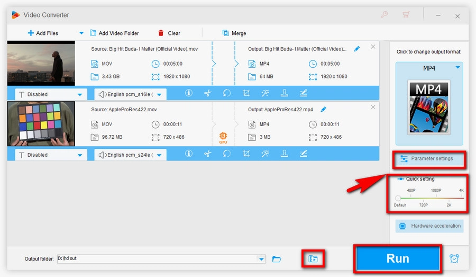
Task: Expand the output folder path dropdown
Action: tap(261, 259)
